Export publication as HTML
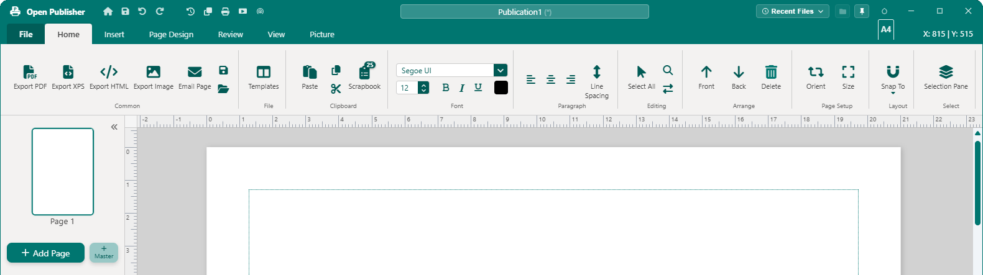 pyautogui.click(x=109, y=77)
